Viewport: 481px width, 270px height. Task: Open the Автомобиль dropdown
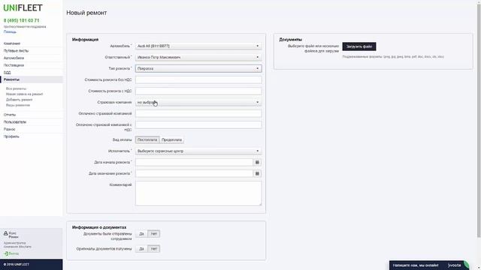(x=198, y=46)
